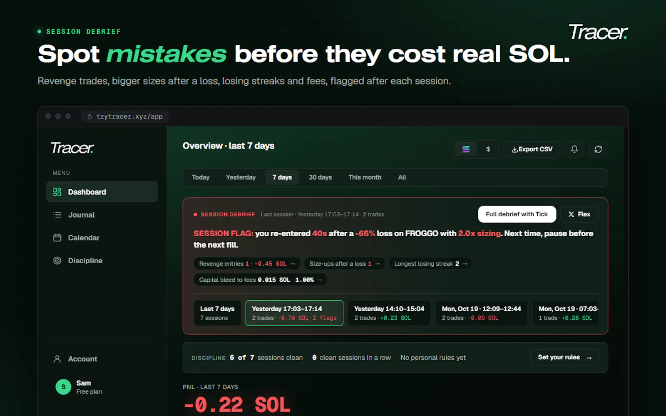Open Full debrief with Tick

click(x=517, y=214)
